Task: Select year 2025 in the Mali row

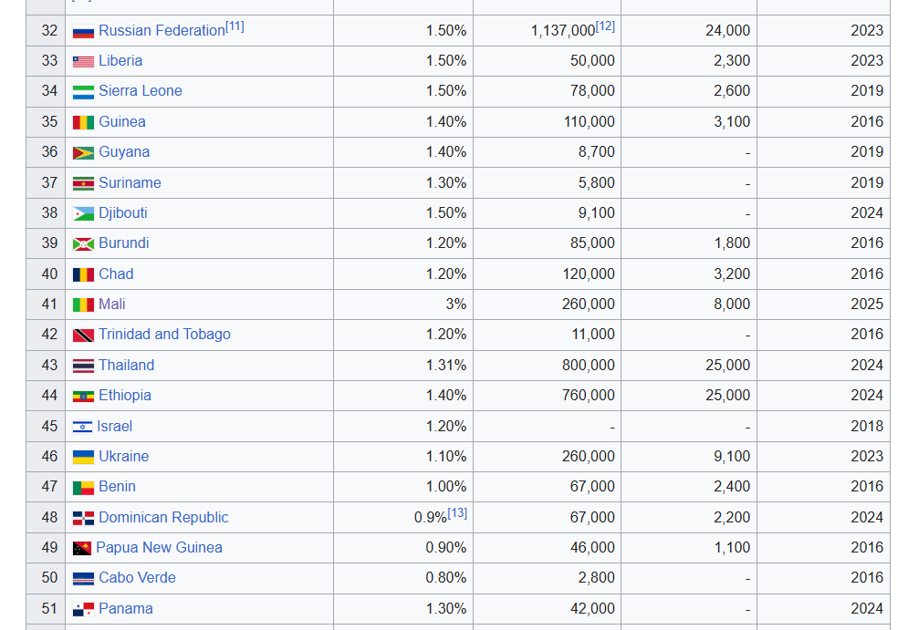Action: 867,305
